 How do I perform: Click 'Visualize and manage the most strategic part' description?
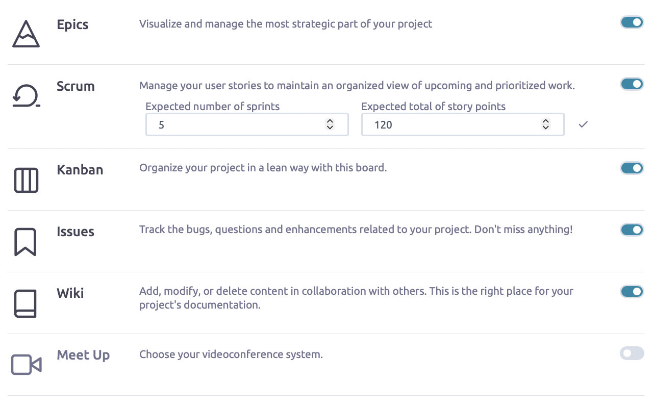(x=286, y=24)
